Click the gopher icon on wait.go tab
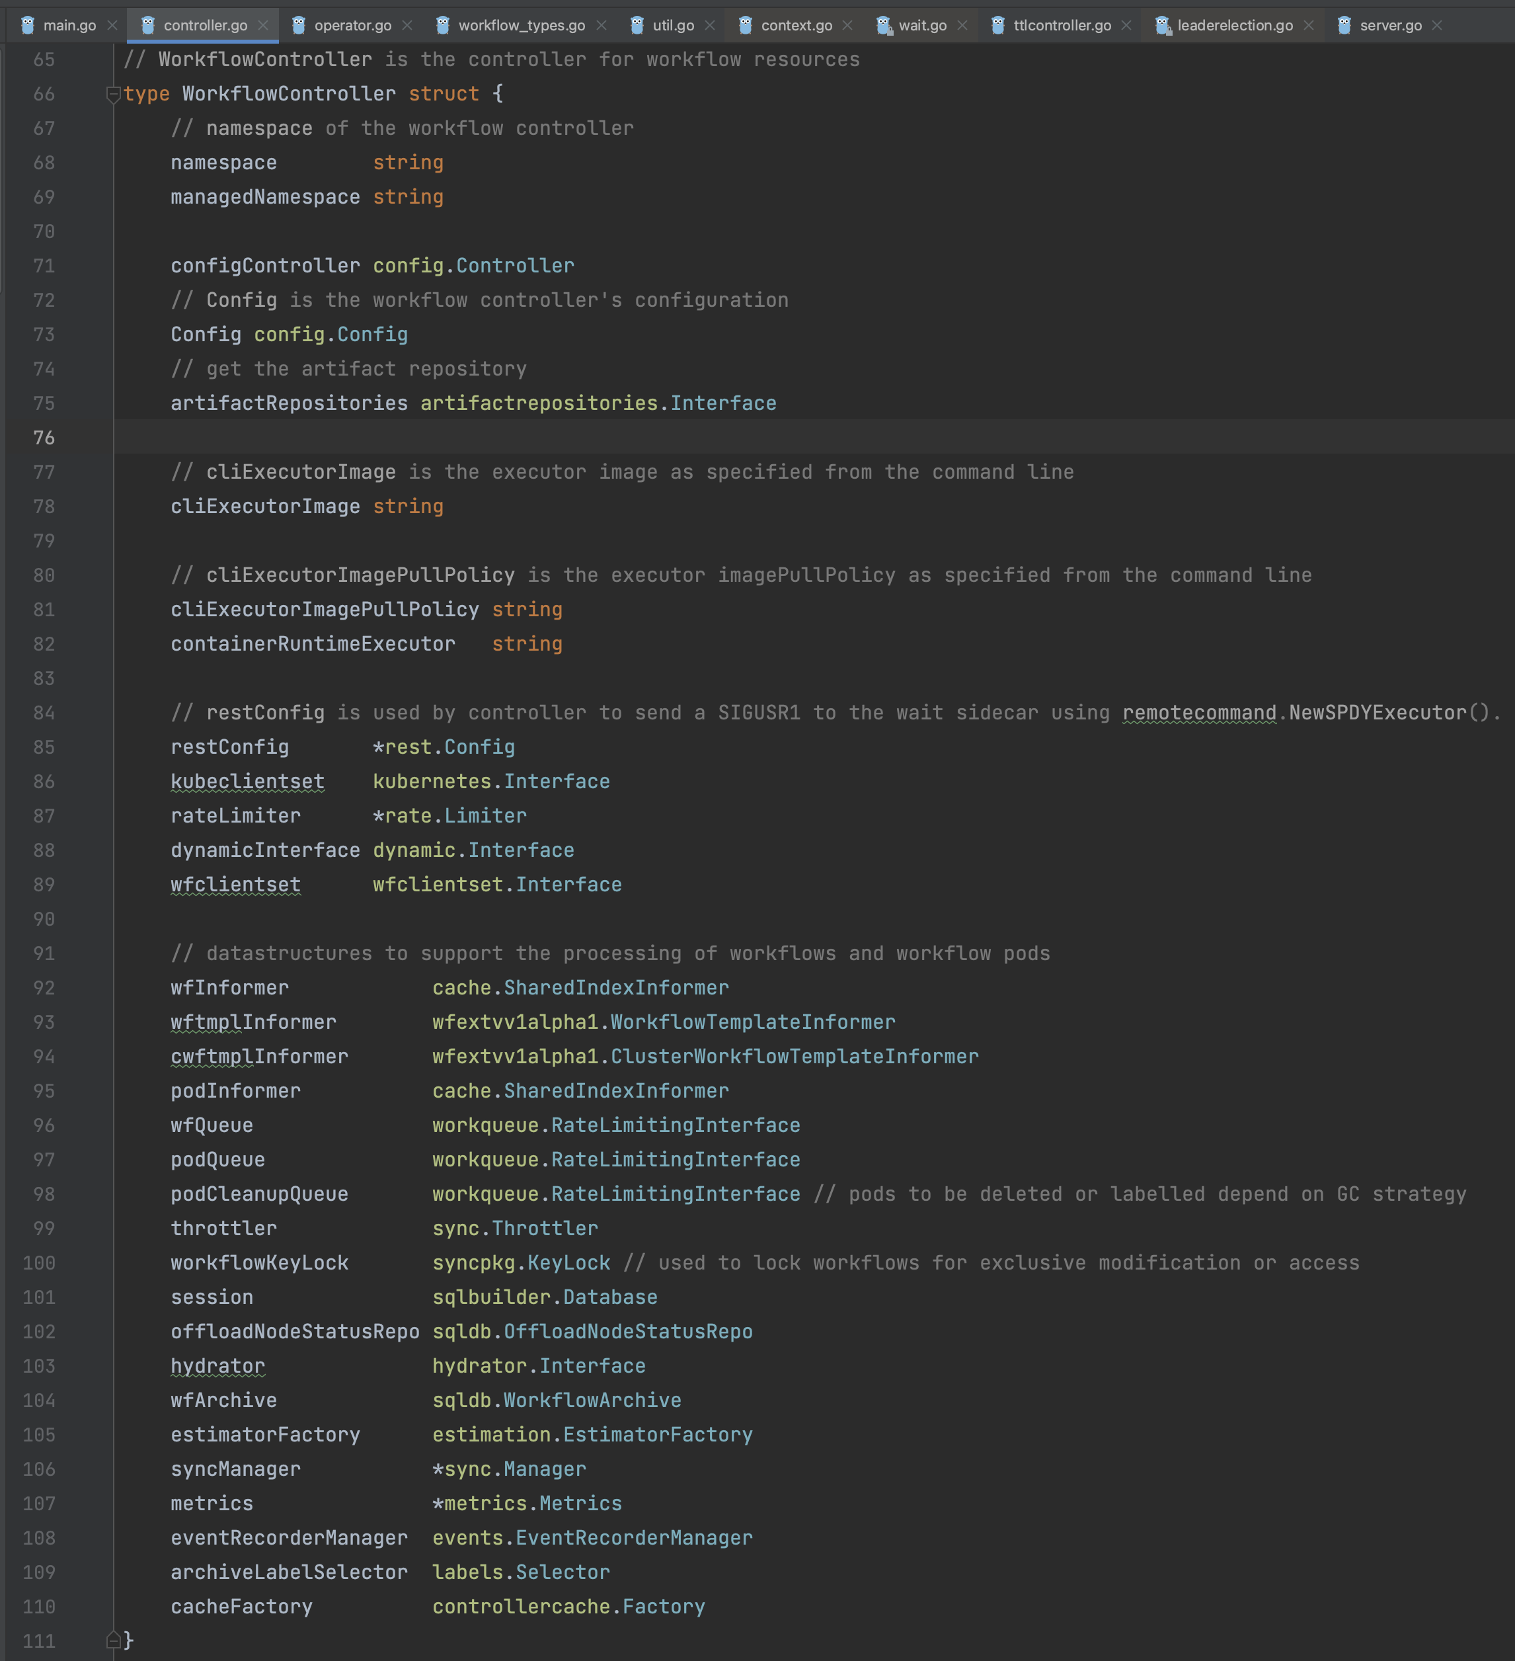This screenshot has width=1515, height=1661. [883, 26]
